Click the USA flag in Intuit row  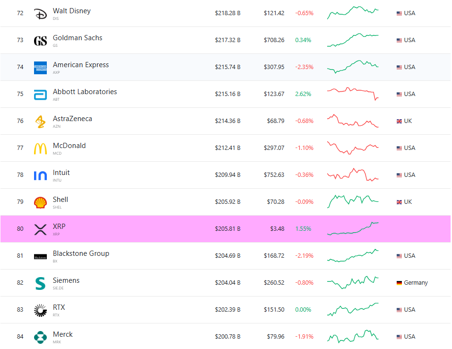[x=399, y=175]
